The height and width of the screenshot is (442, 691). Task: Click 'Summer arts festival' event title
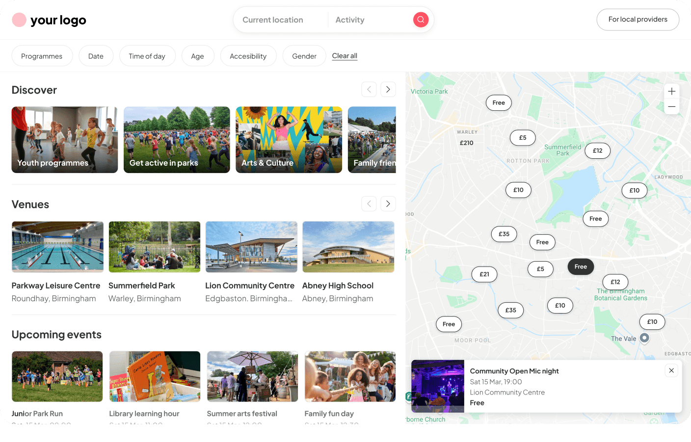(x=242, y=414)
